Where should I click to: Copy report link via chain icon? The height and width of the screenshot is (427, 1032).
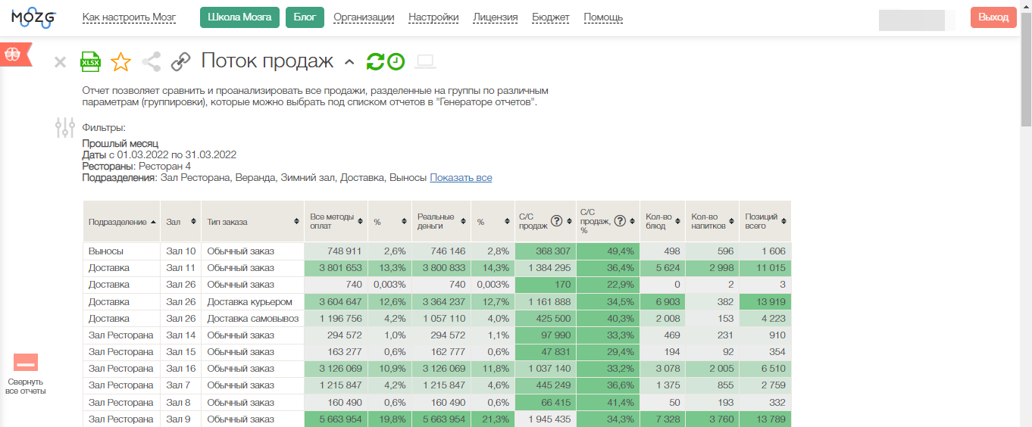(180, 62)
